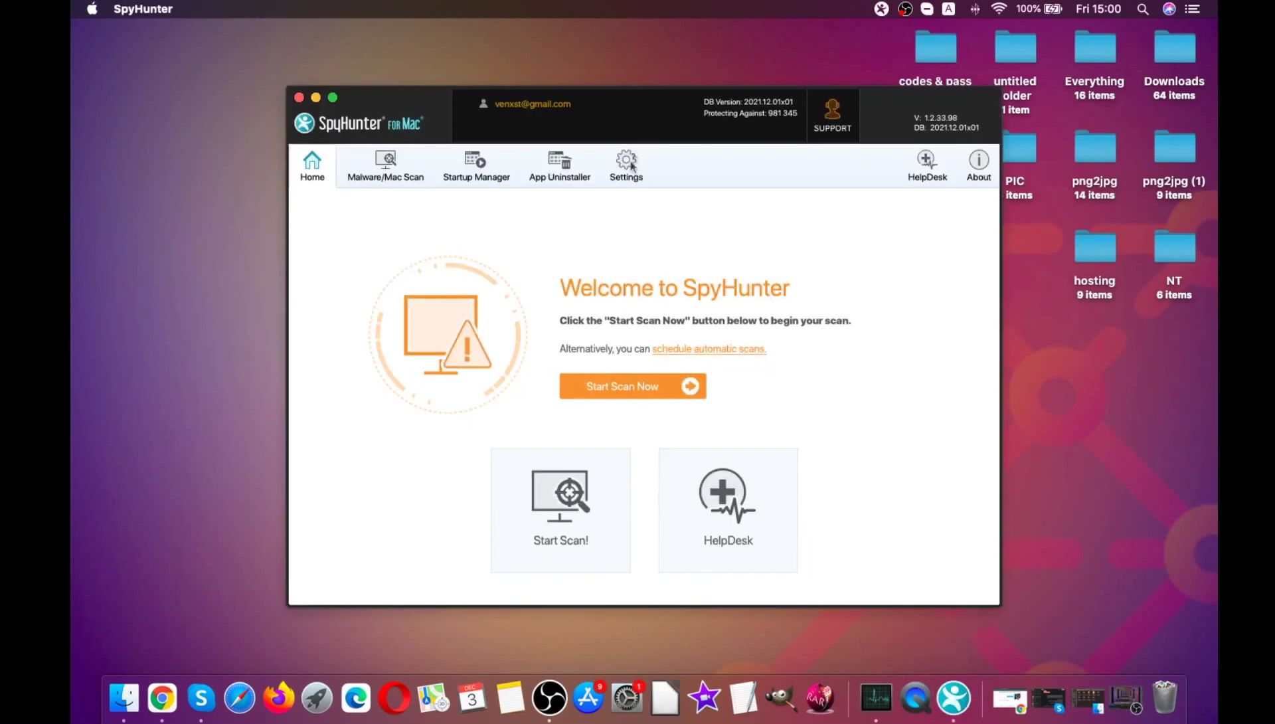The image size is (1275, 724).
Task: Open the Home tab in SpyHunter
Action: (312, 165)
